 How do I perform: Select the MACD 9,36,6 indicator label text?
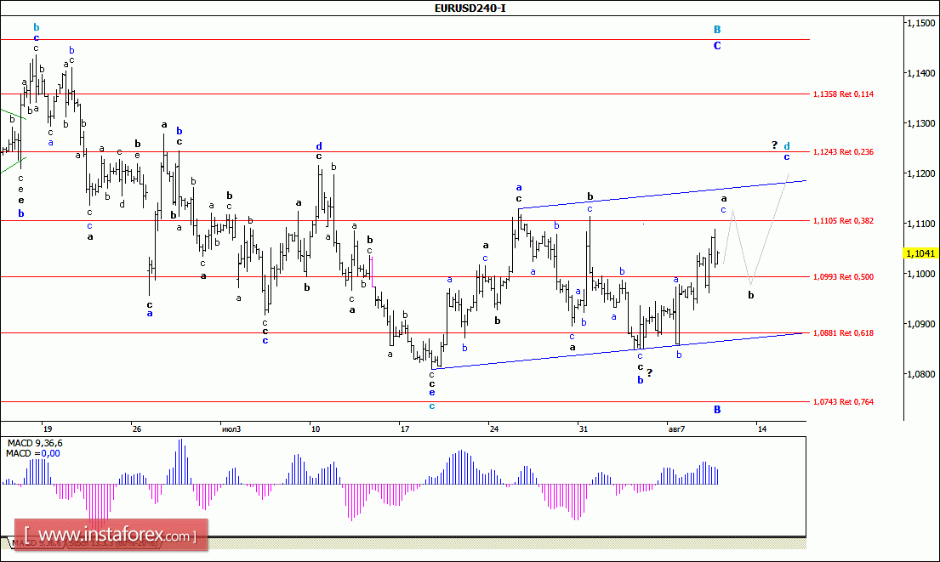(x=37, y=444)
